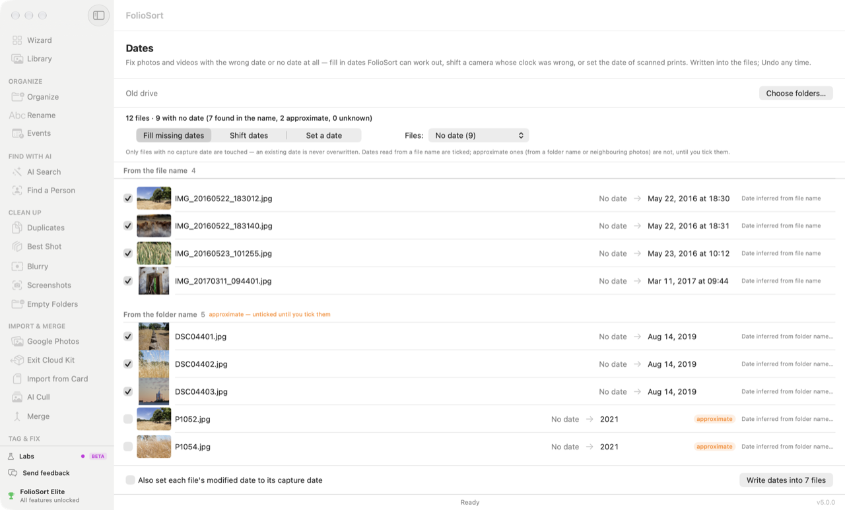The height and width of the screenshot is (510, 845).
Task: Open the AI Cull icon
Action: 17,397
